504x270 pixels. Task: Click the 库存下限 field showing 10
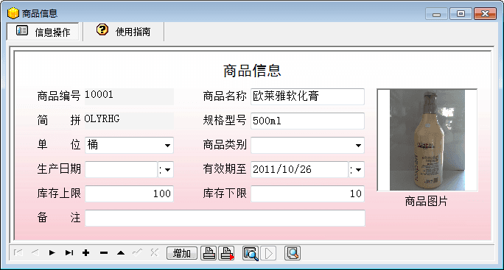(307, 193)
